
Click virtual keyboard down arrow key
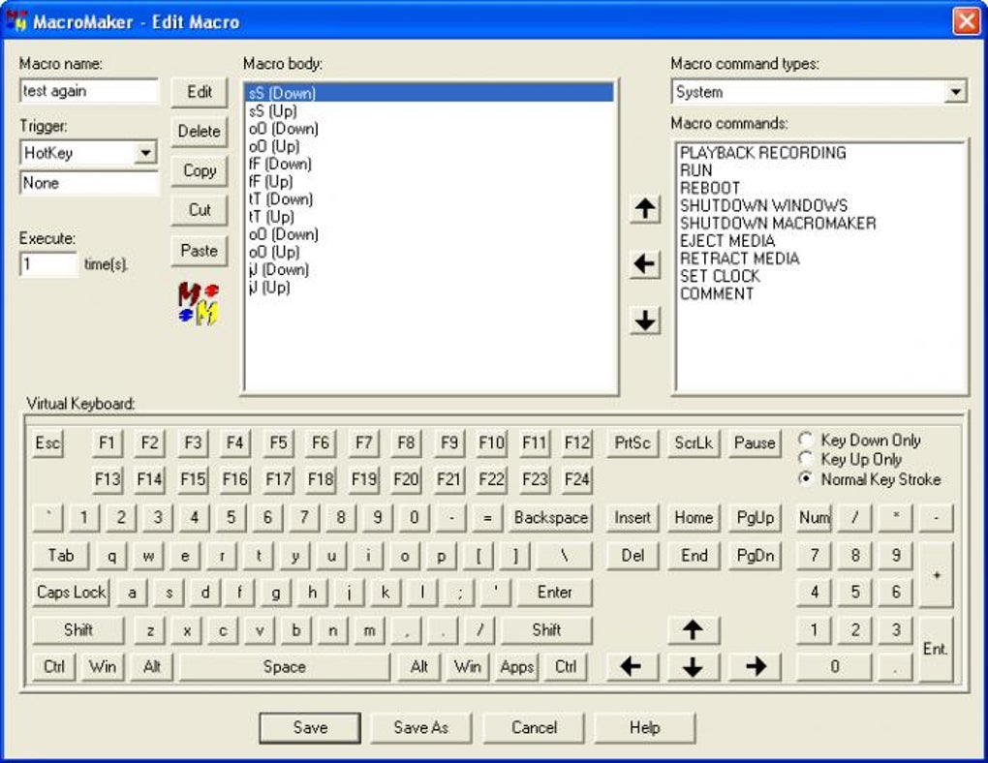[x=694, y=666]
